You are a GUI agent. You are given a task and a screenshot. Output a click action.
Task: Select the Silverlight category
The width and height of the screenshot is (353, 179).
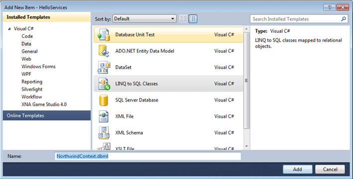[32, 89]
